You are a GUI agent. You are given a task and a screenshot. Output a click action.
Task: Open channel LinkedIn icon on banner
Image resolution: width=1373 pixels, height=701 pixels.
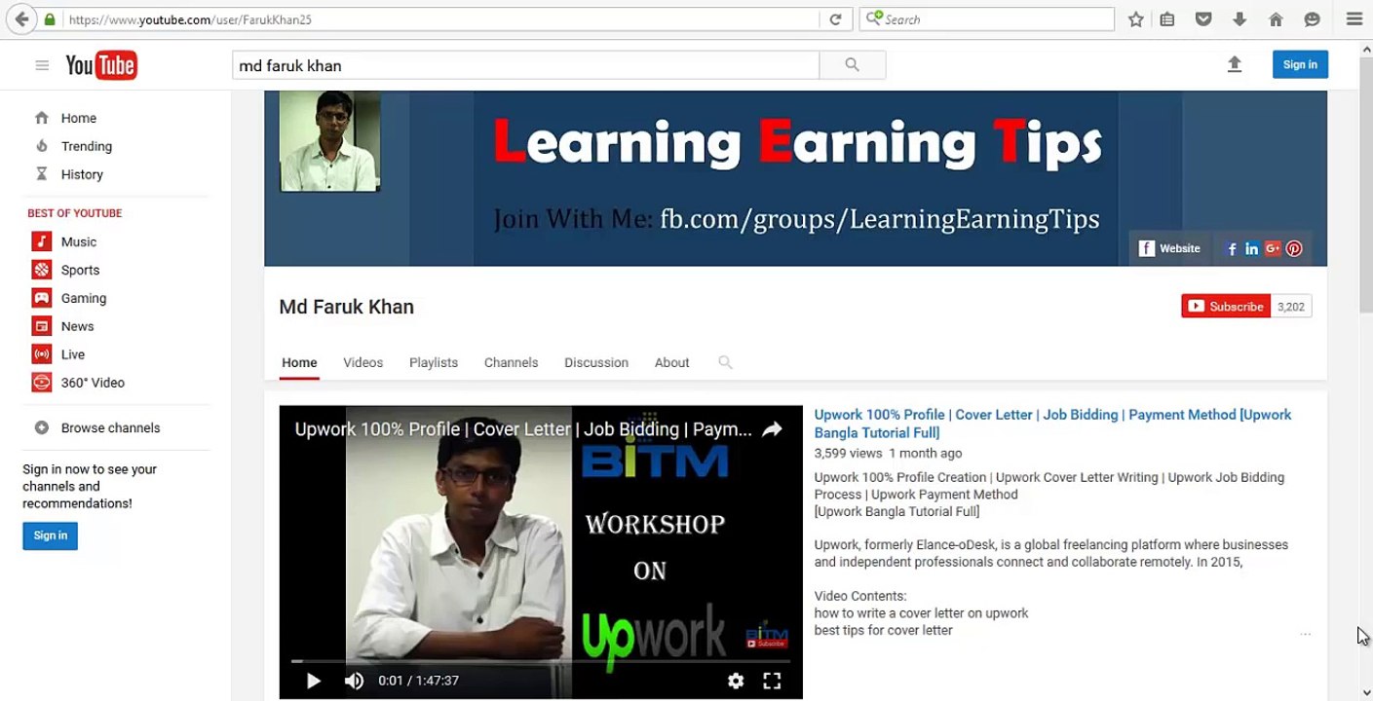pyautogui.click(x=1252, y=248)
